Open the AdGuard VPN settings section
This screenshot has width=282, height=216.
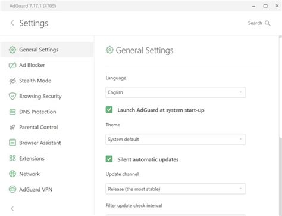click(47, 189)
